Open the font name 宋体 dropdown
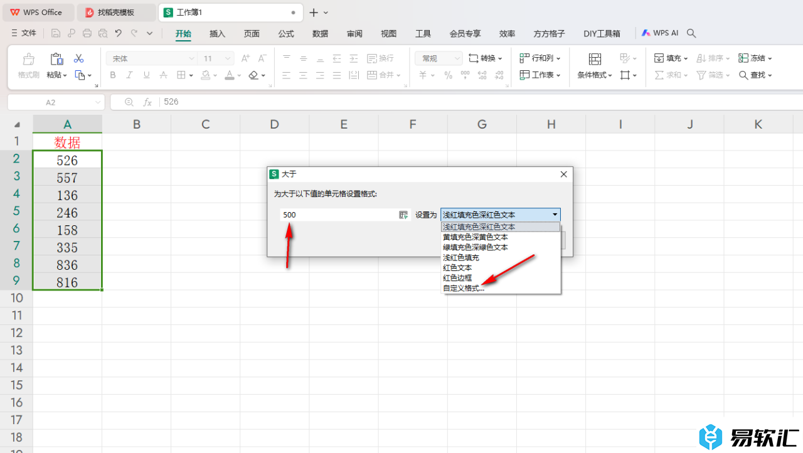Image resolution: width=803 pixels, height=453 pixels. [191, 58]
